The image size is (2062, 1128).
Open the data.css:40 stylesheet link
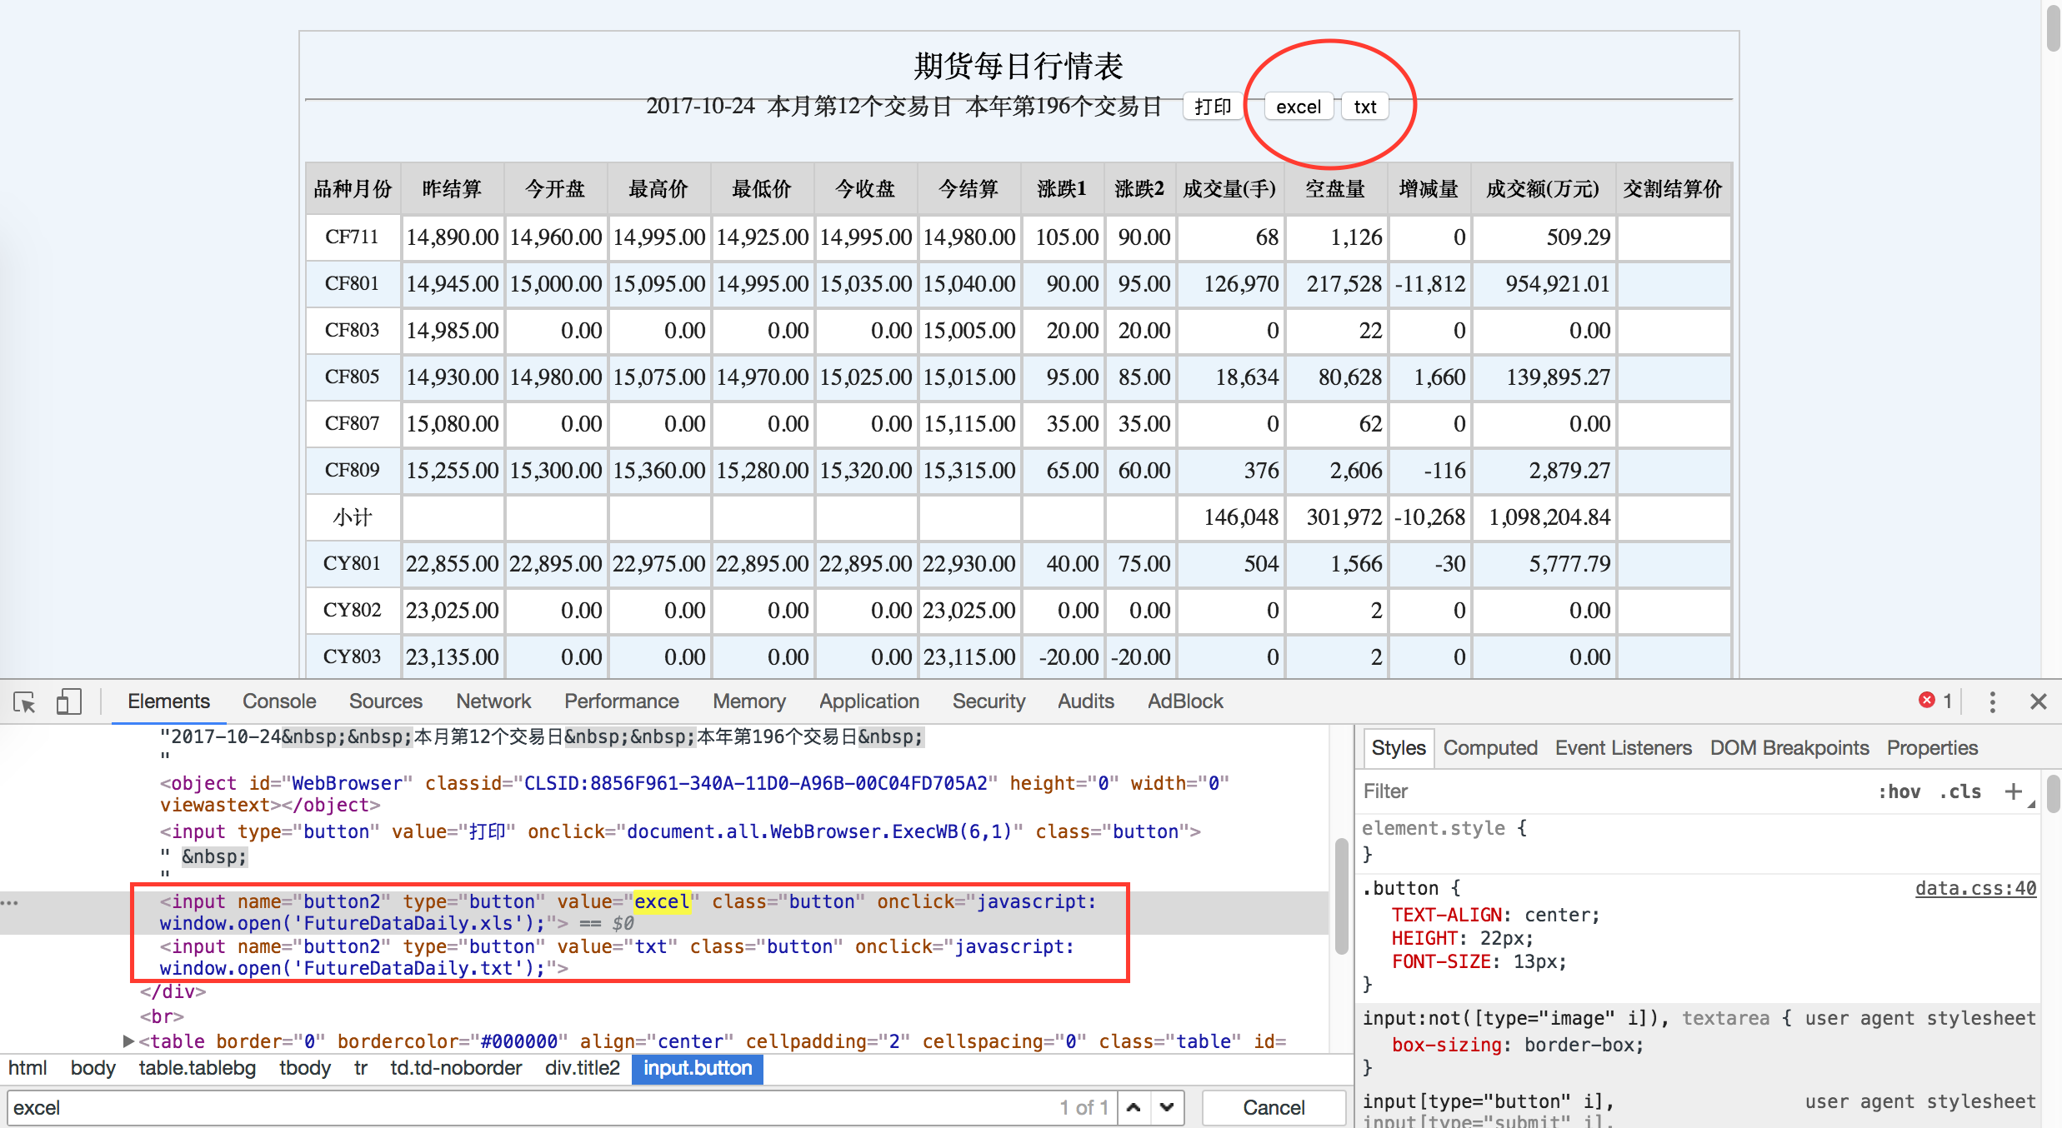coord(1975,888)
